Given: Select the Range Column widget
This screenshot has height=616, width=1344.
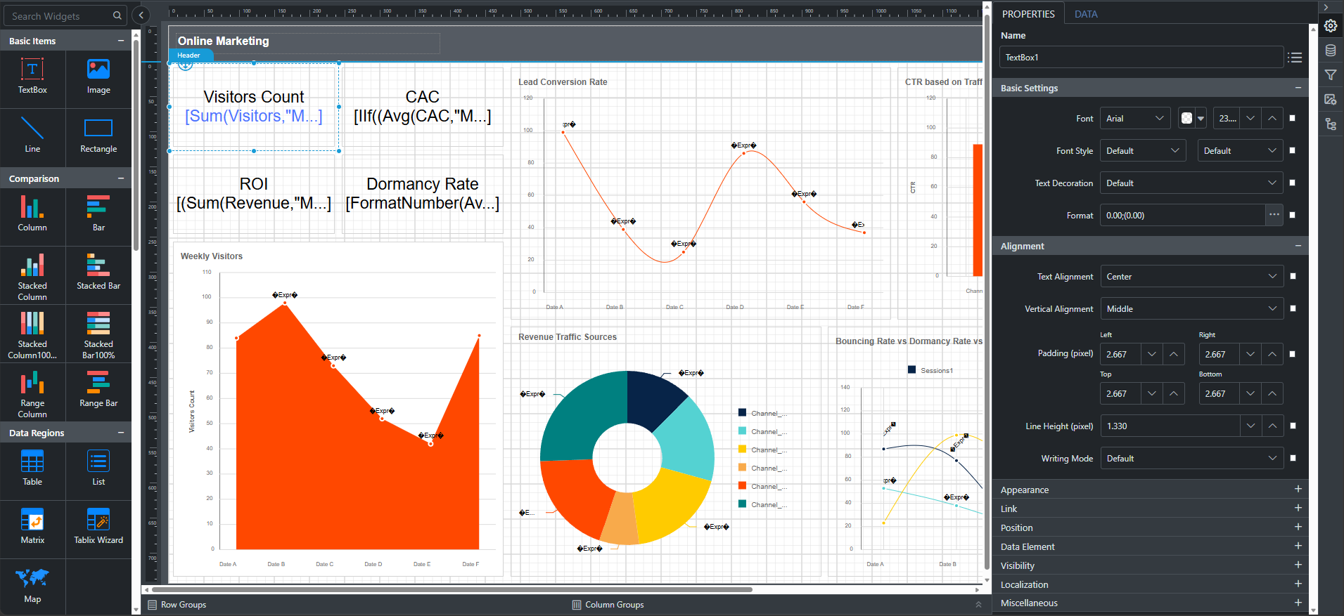Looking at the screenshot, I should [x=32, y=393].
